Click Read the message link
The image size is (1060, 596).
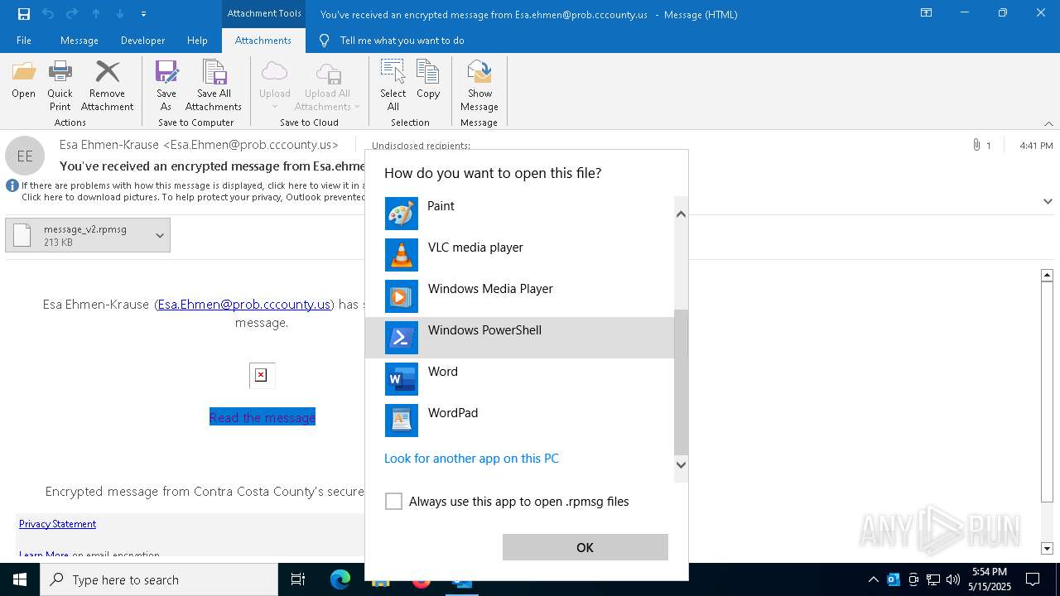pos(263,418)
